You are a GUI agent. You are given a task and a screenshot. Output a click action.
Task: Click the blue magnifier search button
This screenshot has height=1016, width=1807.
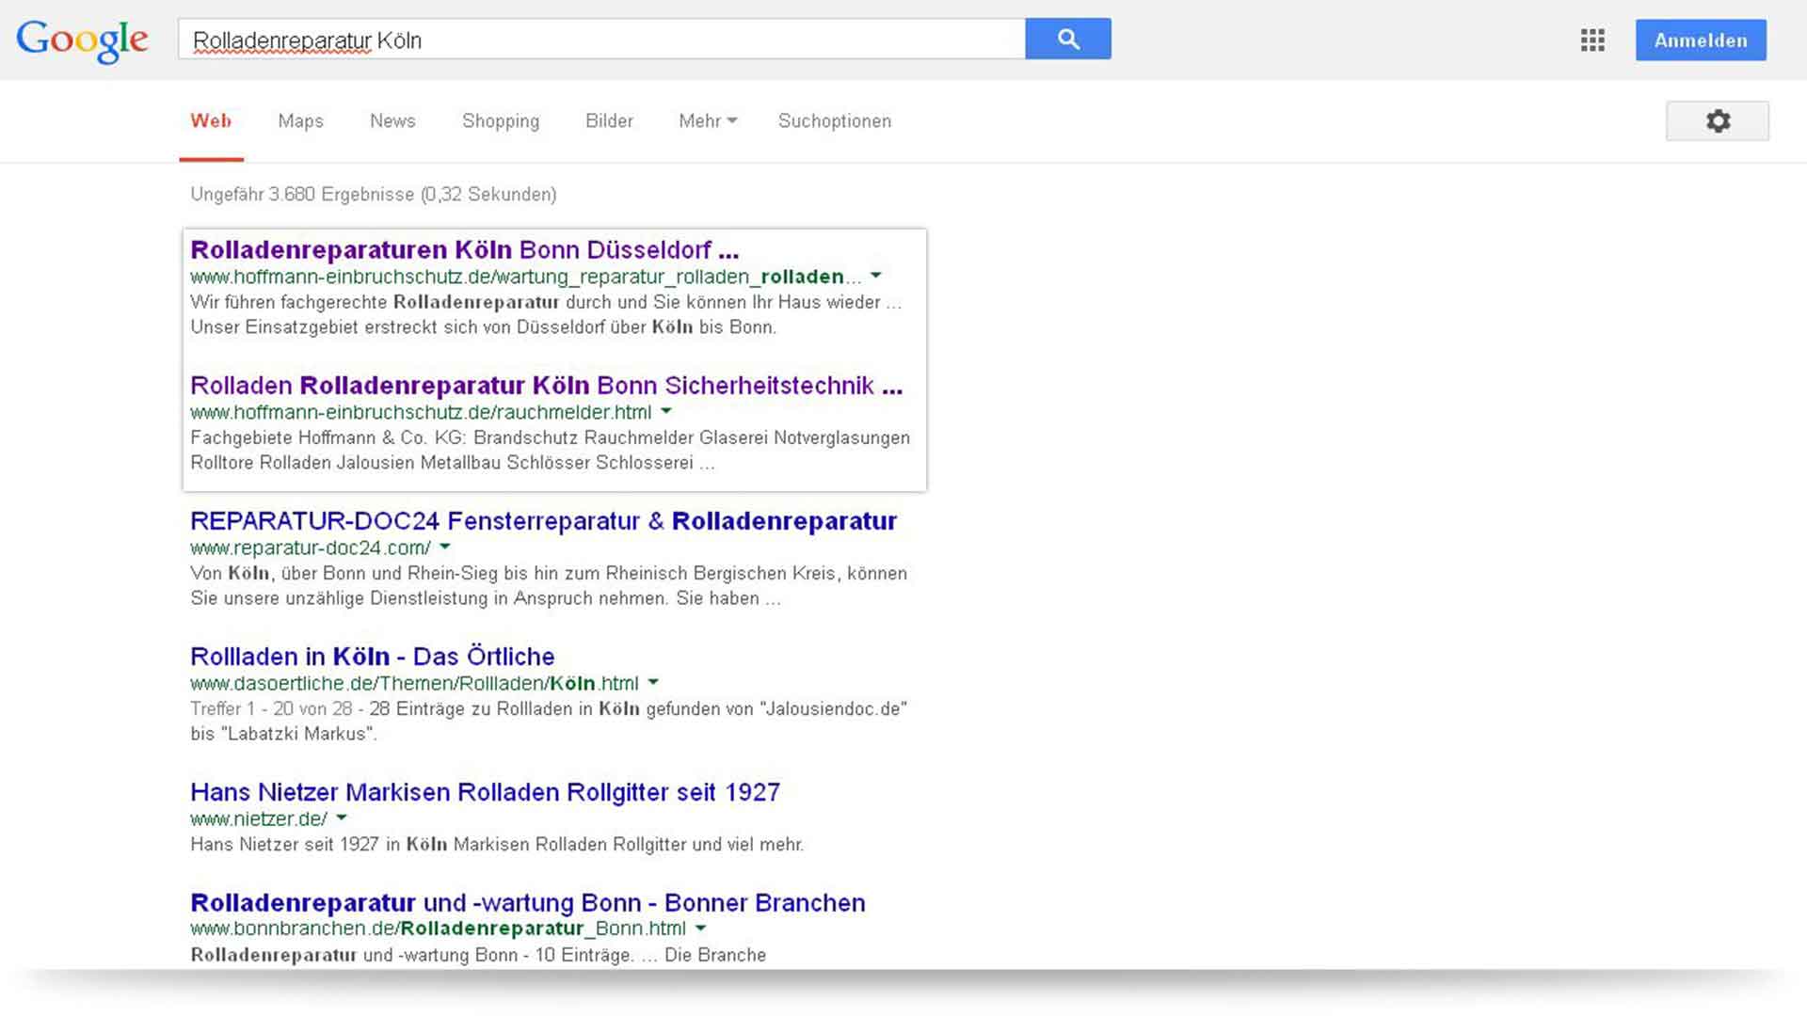1068,39
